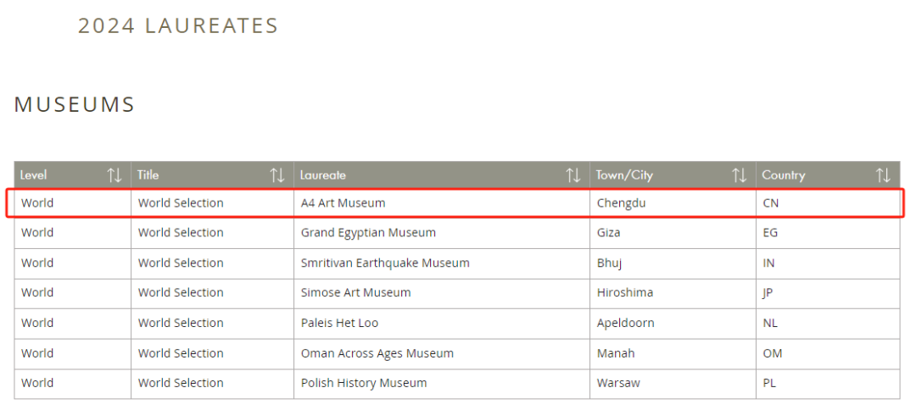Image resolution: width=916 pixels, height=410 pixels.
Task: Sort by Laureate using arrow icon
Action: click(573, 175)
